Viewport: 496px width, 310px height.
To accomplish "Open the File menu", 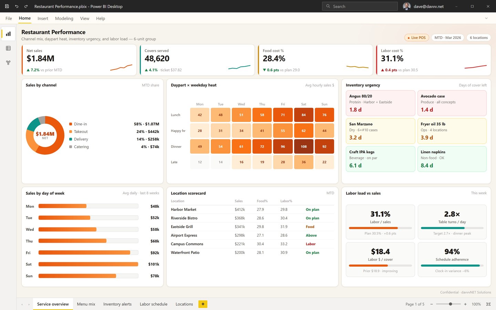I will coord(9,18).
